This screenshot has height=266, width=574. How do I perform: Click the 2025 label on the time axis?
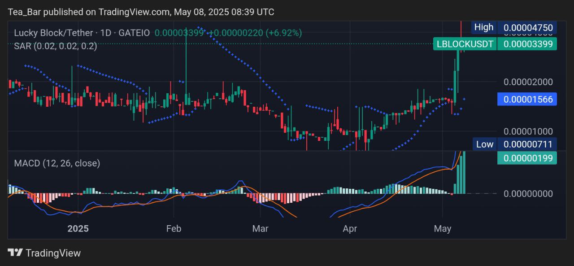click(x=78, y=229)
